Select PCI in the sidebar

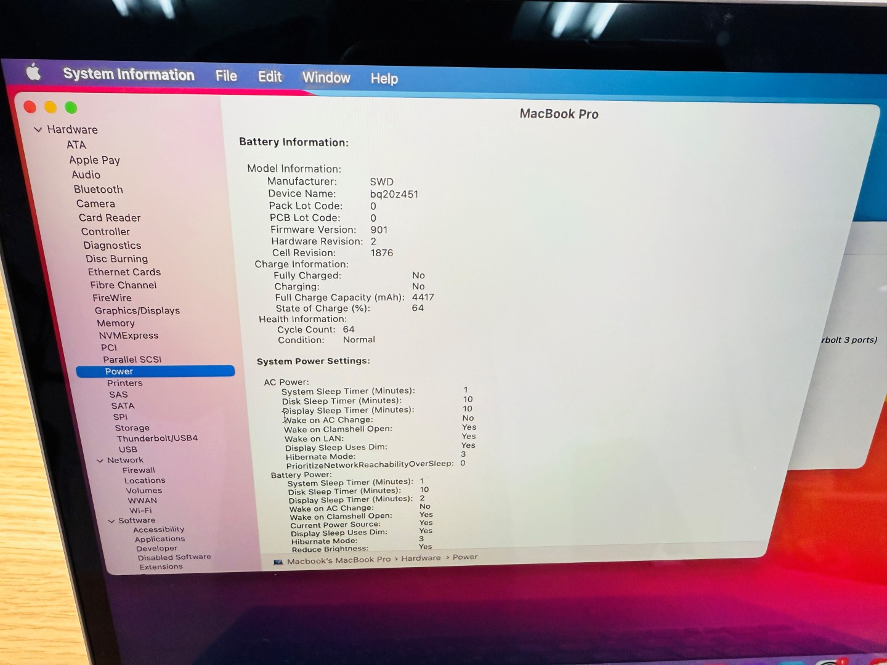pos(109,347)
